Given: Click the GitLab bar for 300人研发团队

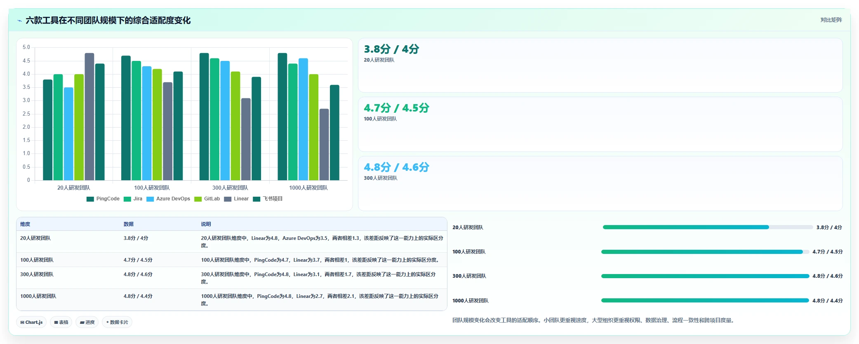Looking at the screenshot, I should pyautogui.click(x=235, y=126).
